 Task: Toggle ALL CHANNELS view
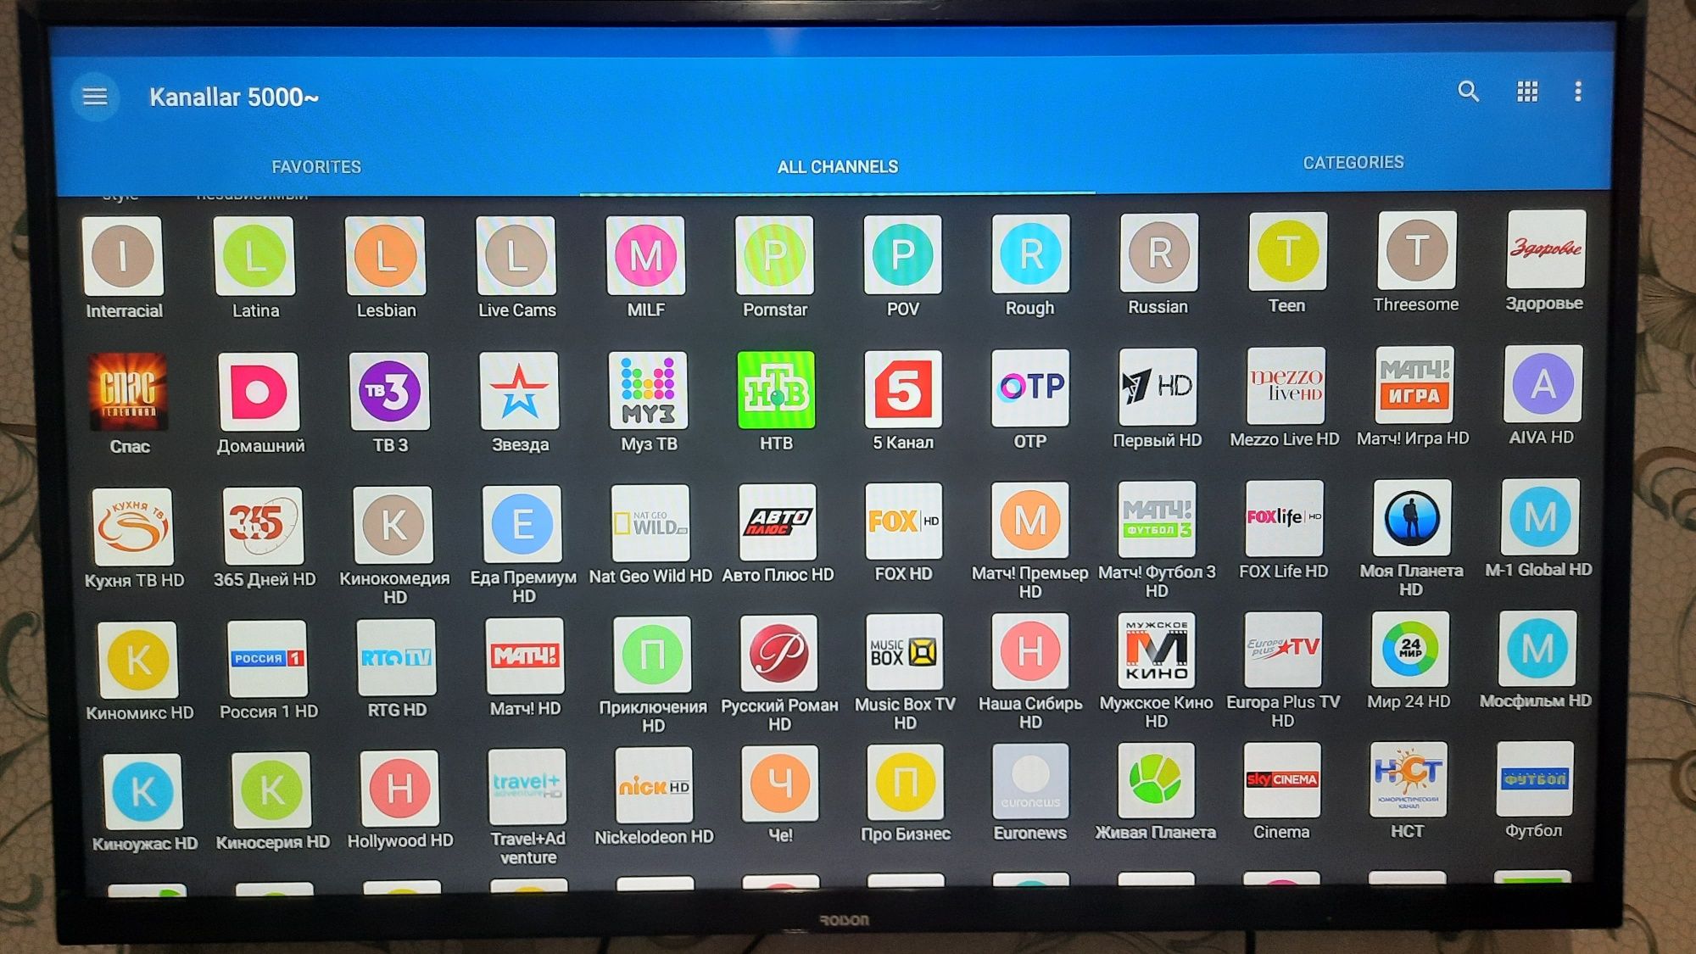point(839,163)
